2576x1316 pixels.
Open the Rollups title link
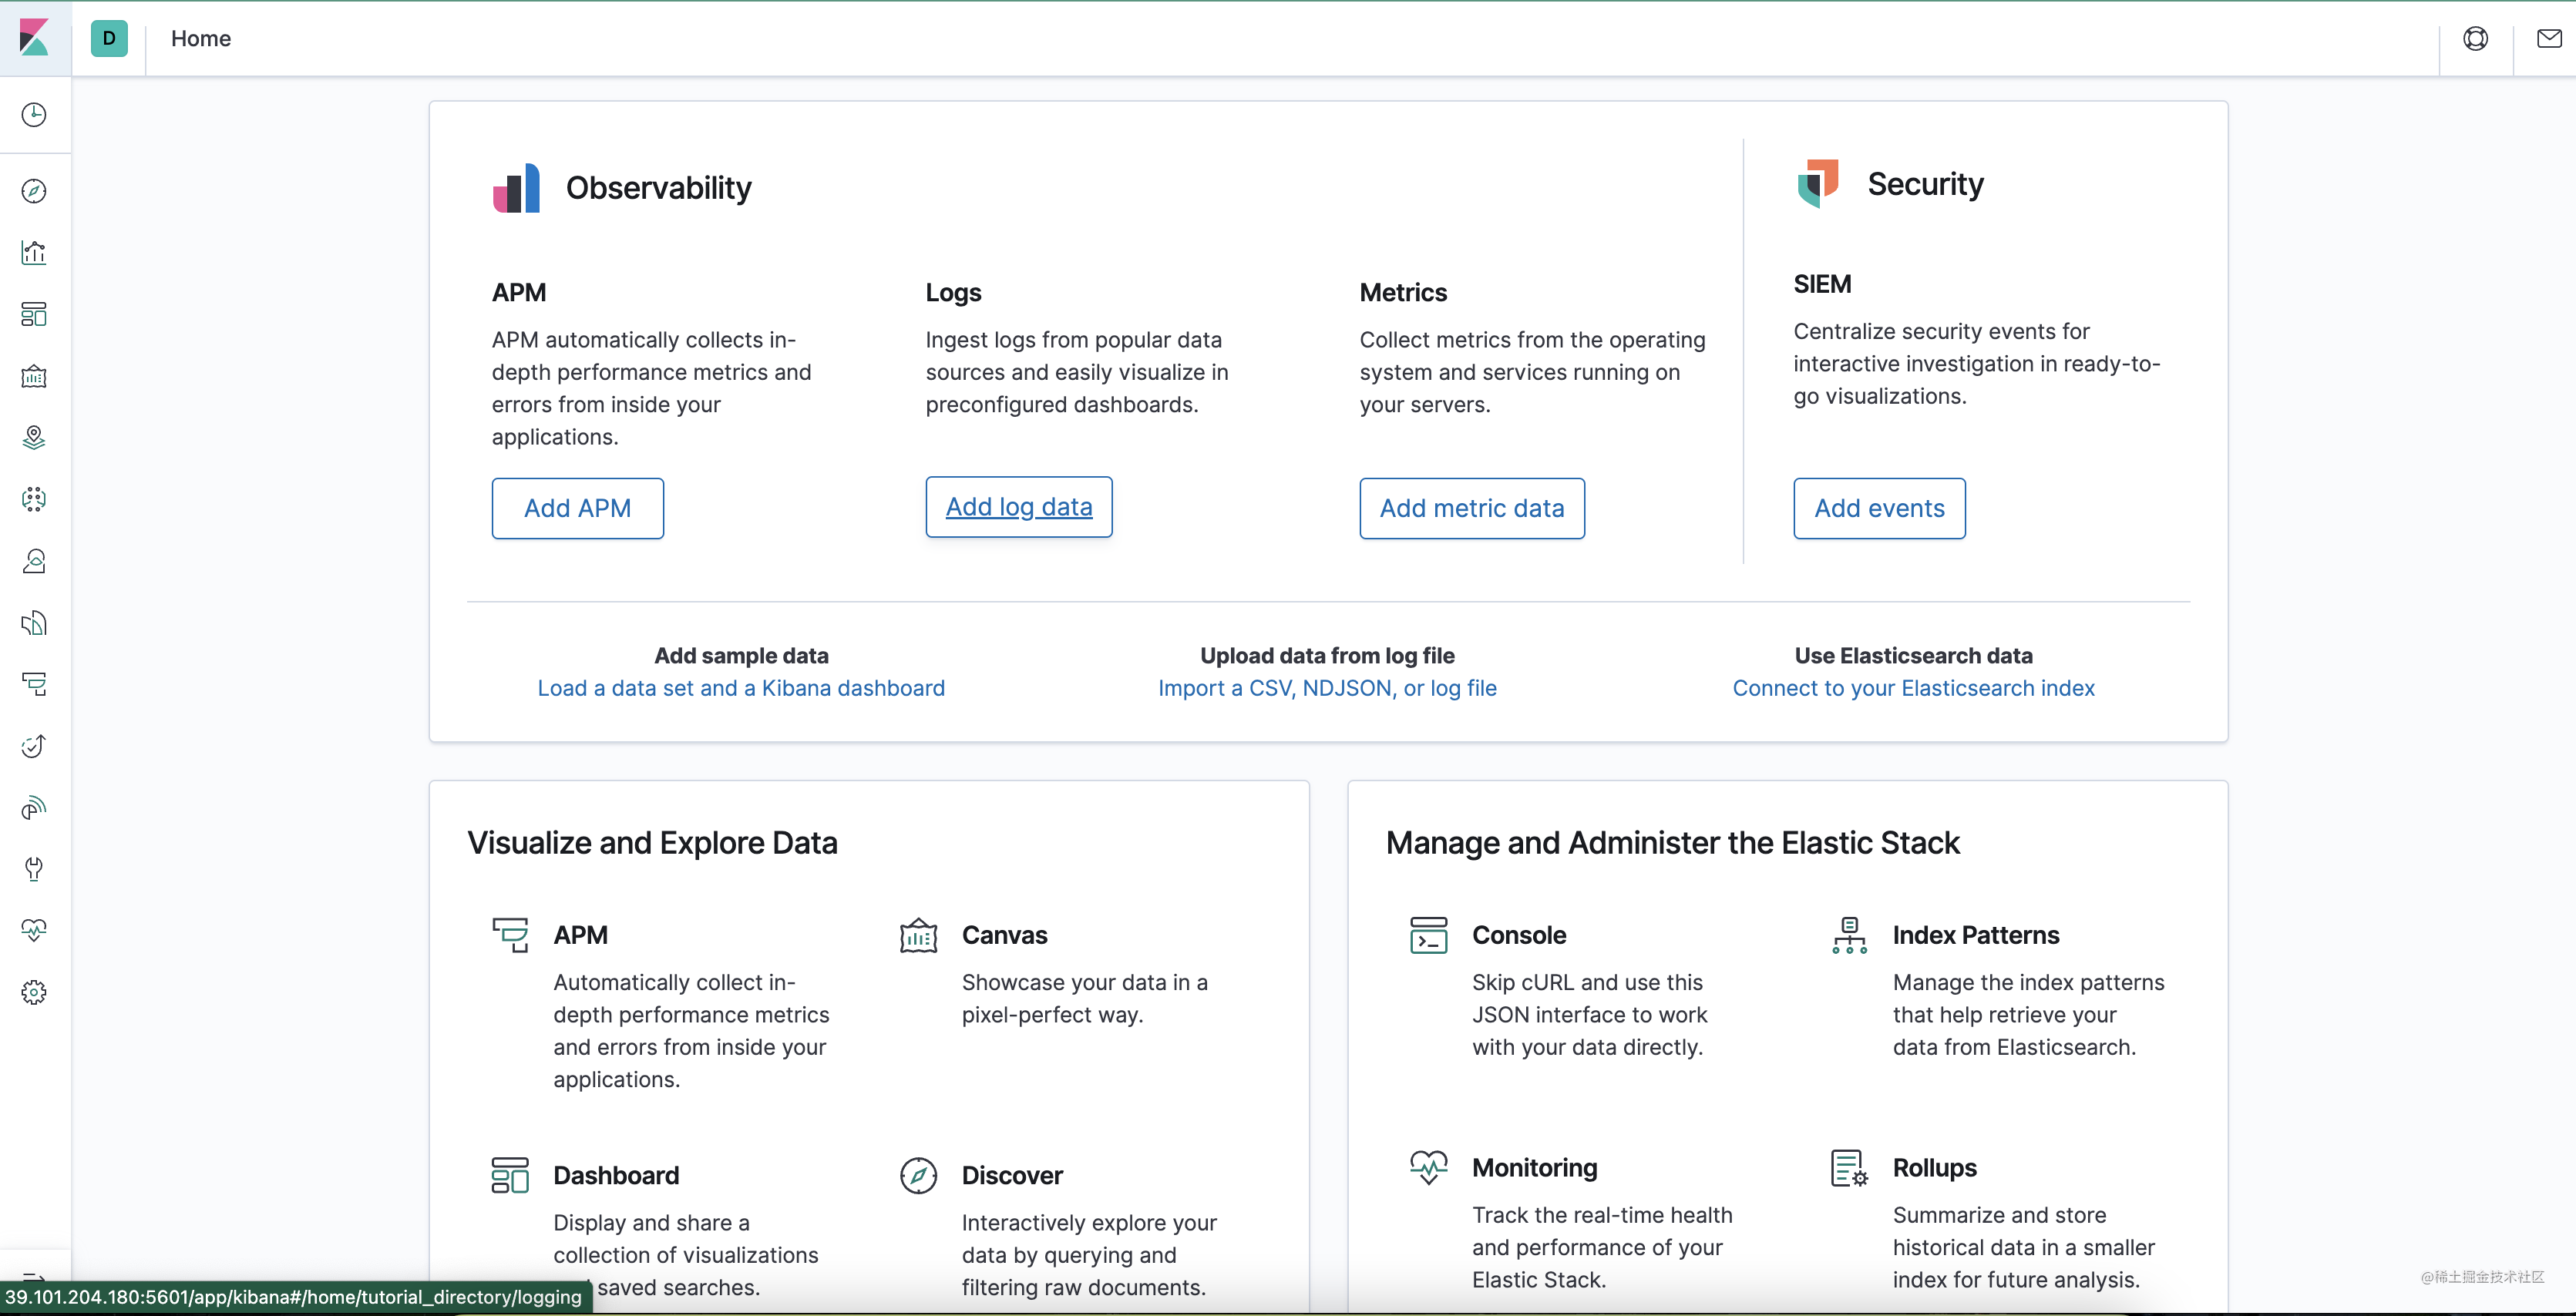1935,1167
